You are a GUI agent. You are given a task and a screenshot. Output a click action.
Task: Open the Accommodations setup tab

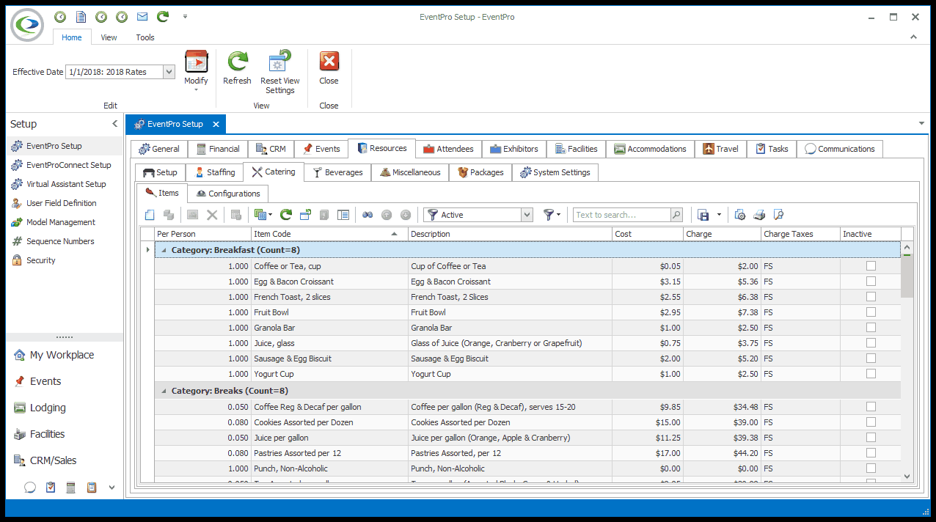651,149
